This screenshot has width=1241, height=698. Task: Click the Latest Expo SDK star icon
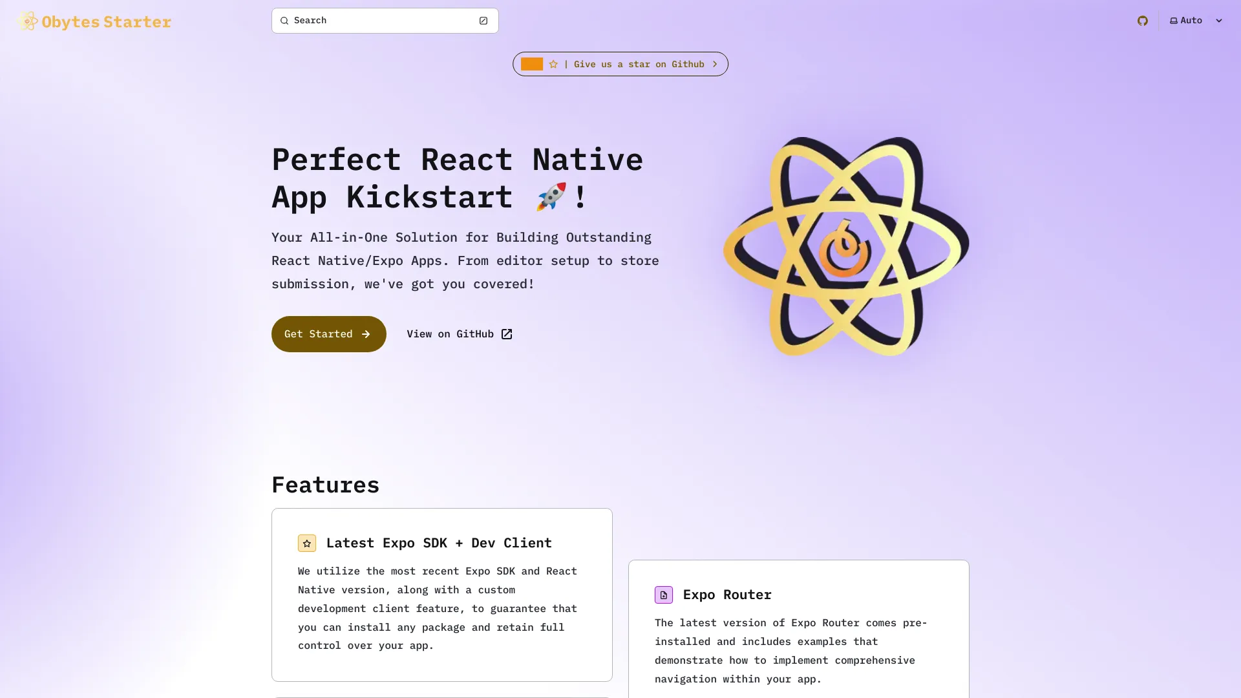(307, 543)
